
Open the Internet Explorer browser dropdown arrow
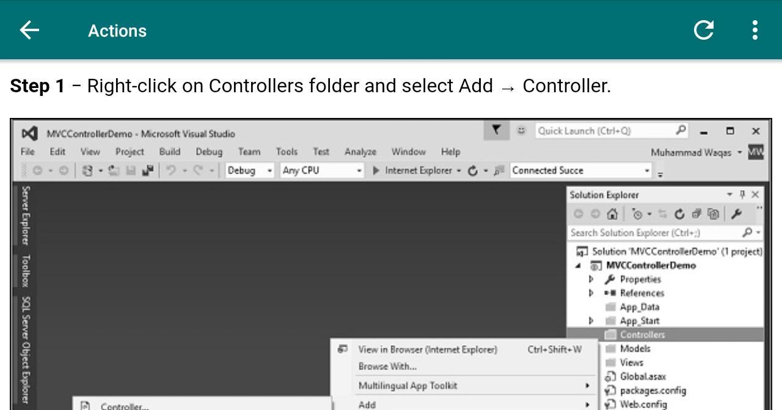pos(459,170)
